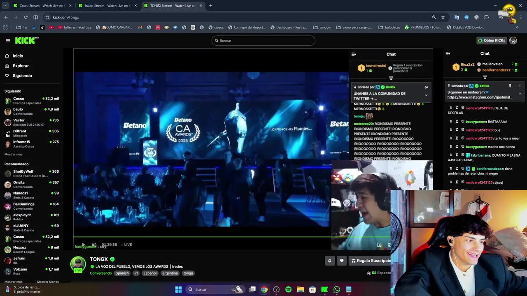
Task: Collapse recommended list with Mostrar Menos
Action: (48, 282)
